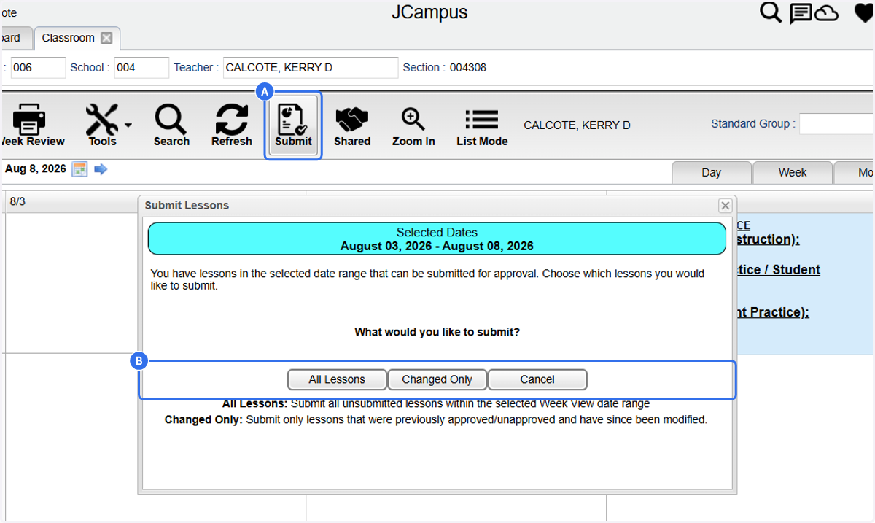Click the heart icon in header

point(864,13)
